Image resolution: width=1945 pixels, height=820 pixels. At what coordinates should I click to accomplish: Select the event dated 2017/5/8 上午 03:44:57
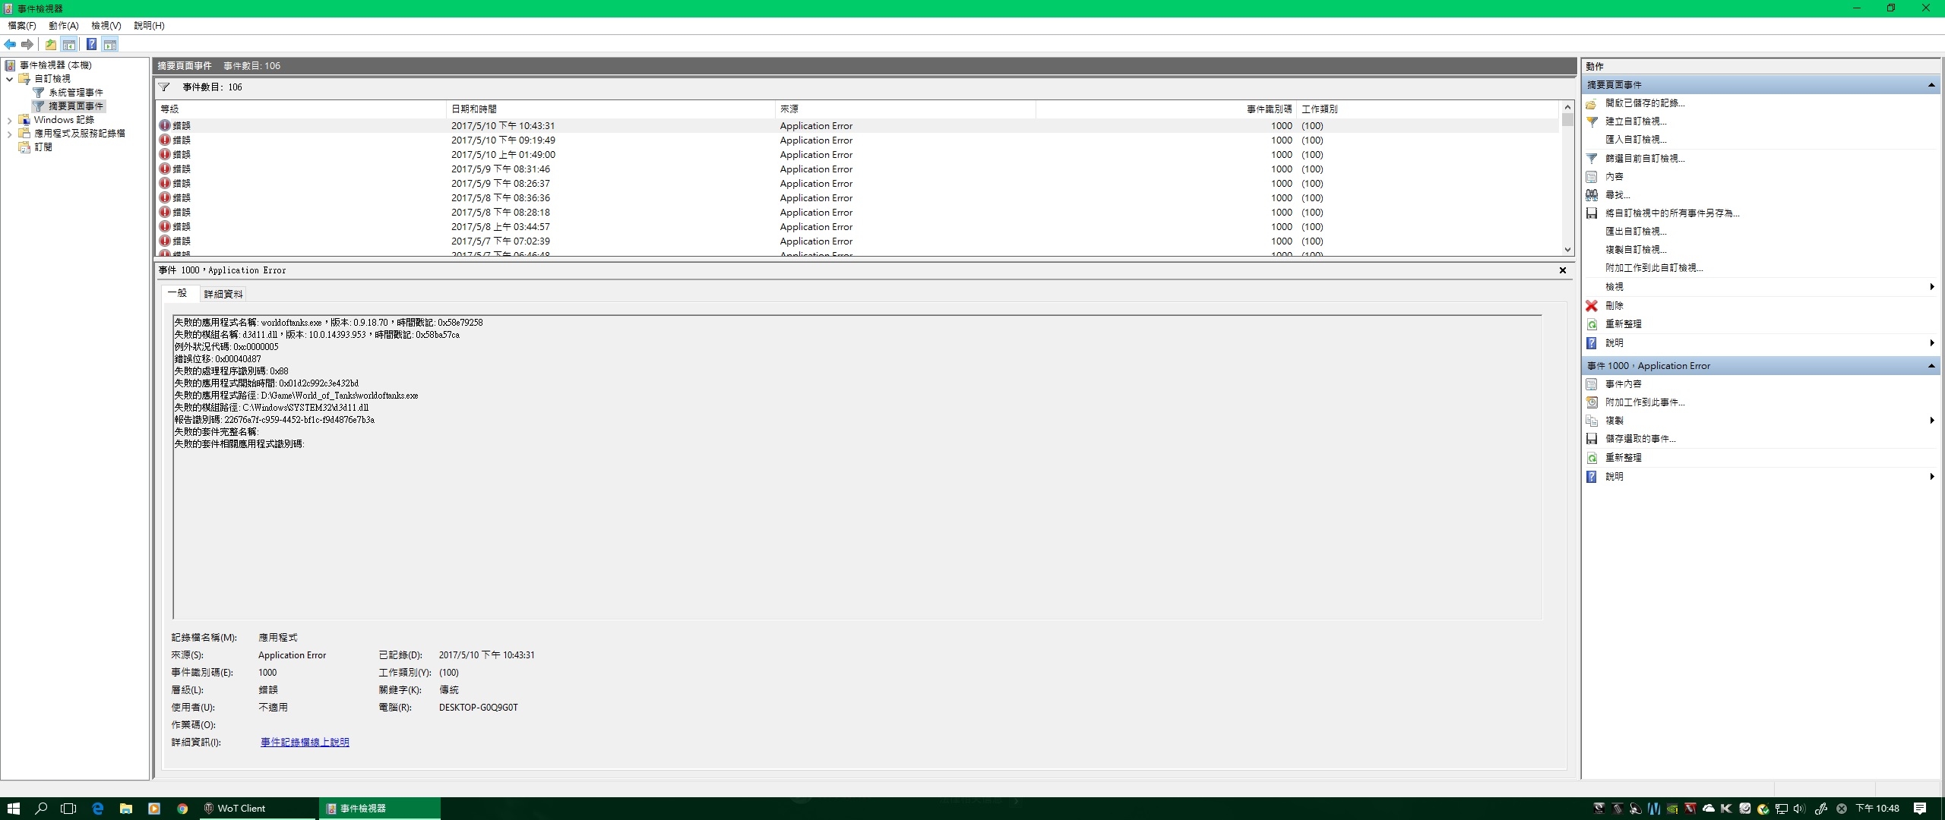(858, 227)
